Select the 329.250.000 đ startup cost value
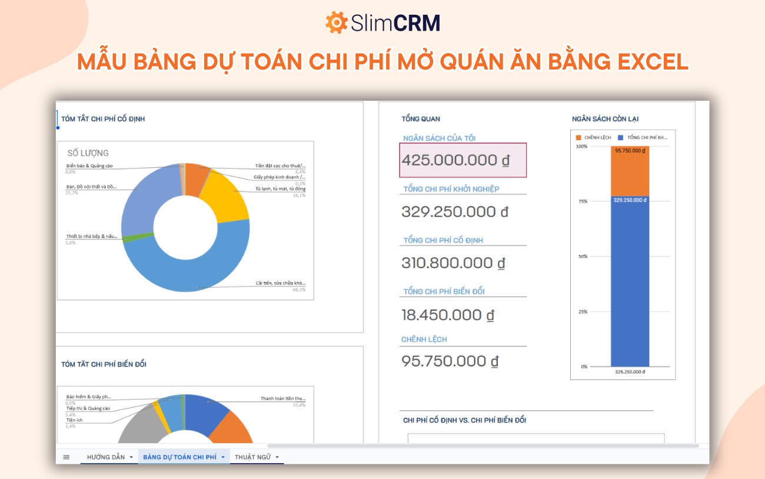765x479 pixels. (x=455, y=212)
